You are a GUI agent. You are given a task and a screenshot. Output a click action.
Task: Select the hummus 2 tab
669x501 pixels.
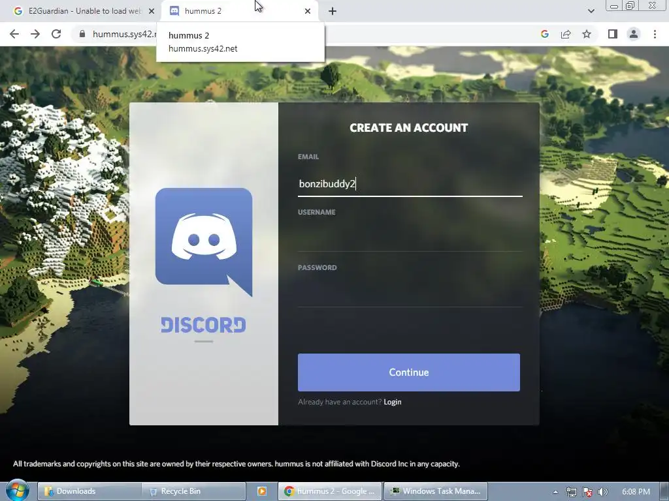(x=241, y=11)
